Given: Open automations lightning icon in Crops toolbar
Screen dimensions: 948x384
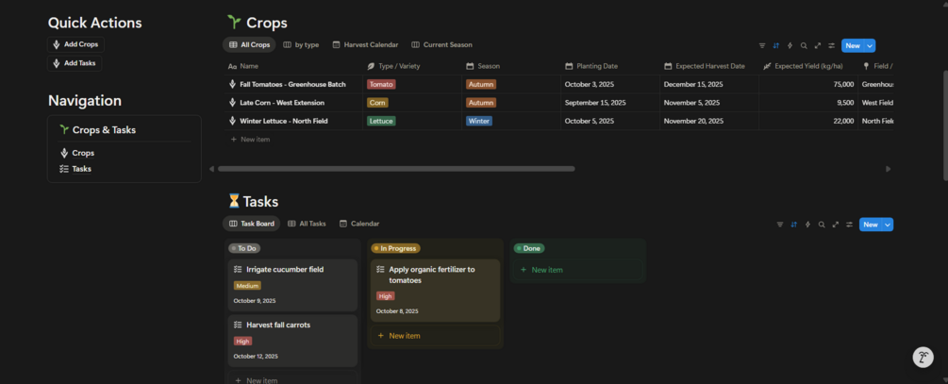Looking at the screenshot, I should coord(790,45).
